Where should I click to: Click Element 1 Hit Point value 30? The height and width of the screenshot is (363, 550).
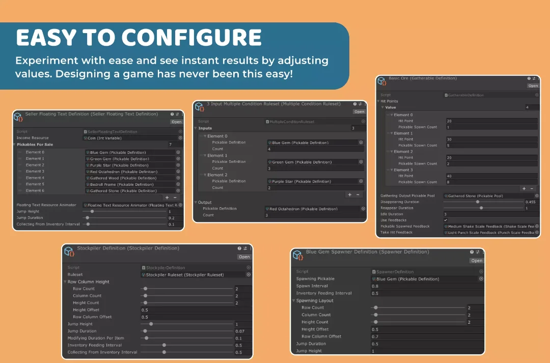click(x=492, y=139)
